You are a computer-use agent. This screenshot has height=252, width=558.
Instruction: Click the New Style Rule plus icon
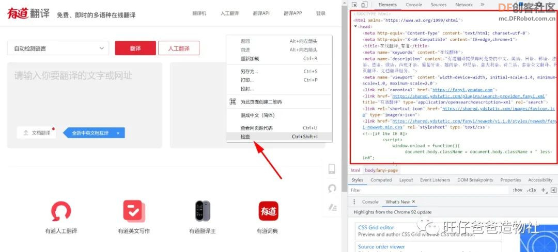tap(544, 190)
